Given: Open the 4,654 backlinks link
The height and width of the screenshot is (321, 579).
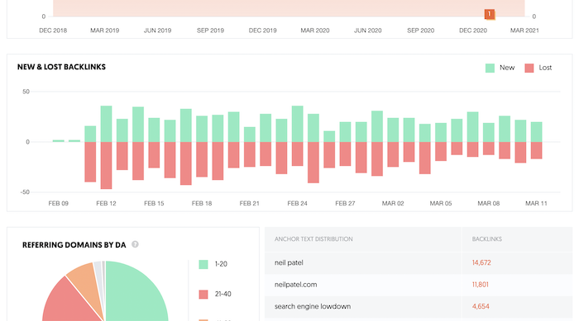Looking at the screenshot, I should tap(481, 306).
